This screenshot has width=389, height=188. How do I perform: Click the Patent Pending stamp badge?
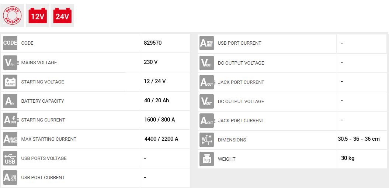click(12, 16)
